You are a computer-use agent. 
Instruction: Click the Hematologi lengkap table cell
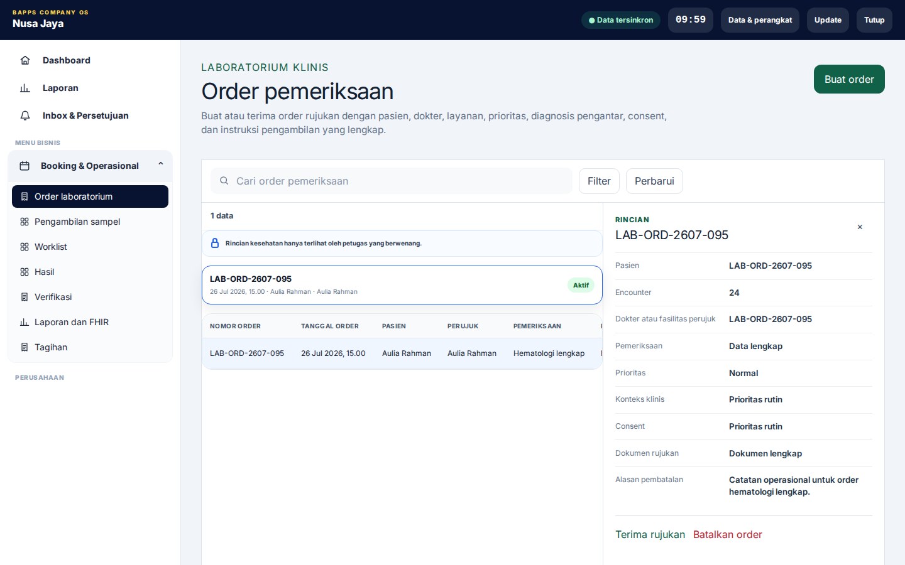click(x=549, y=353)
